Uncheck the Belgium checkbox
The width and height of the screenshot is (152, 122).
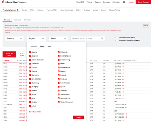pos(30,56)
